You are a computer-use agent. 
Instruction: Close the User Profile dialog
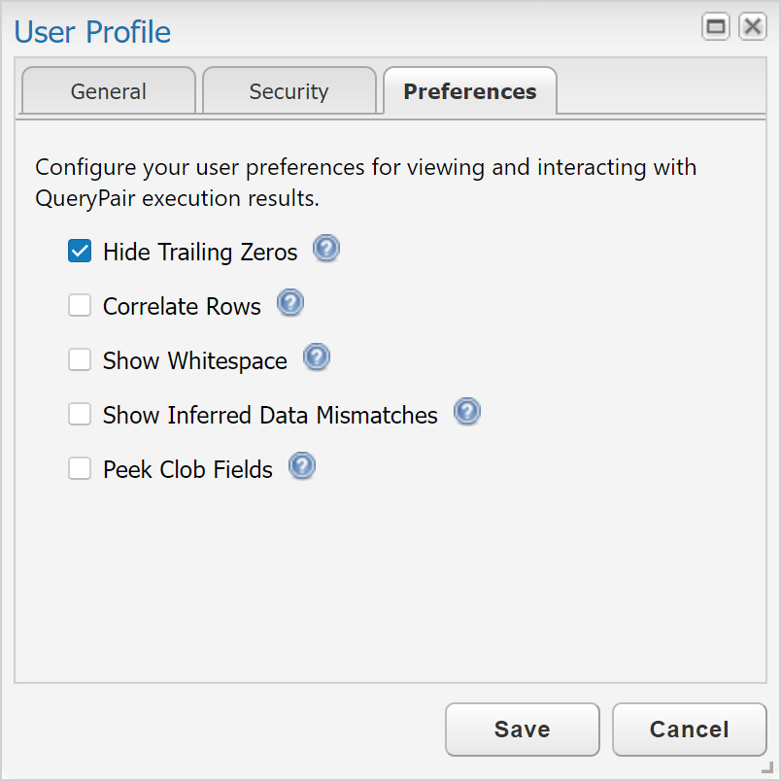[753, 26]
